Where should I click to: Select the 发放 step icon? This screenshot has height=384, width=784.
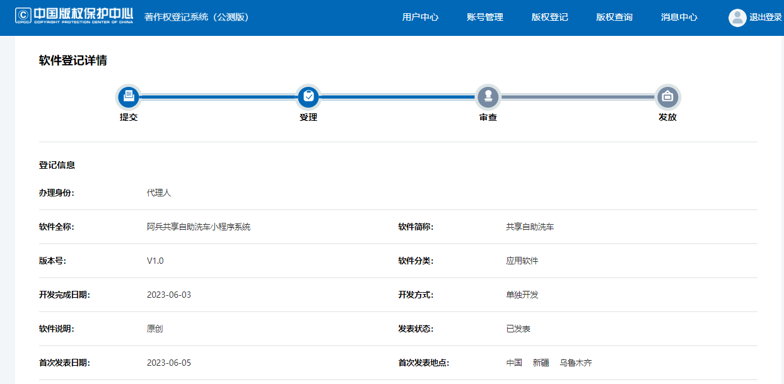coord(667,98)
